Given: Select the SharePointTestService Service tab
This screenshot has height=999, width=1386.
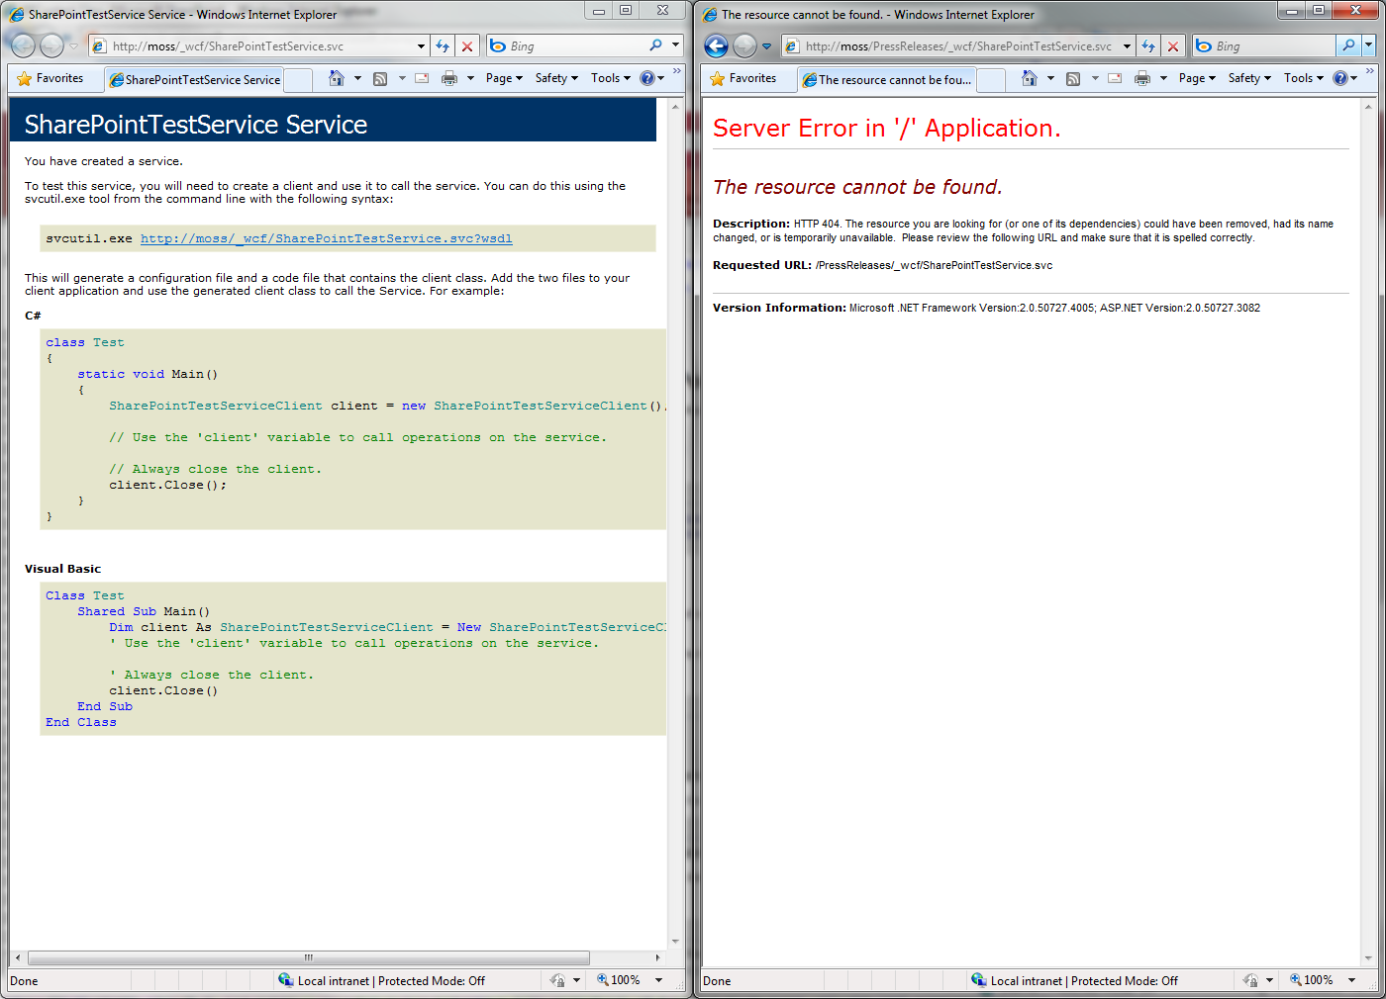Looking at the screenshot, I should [195, 80].
